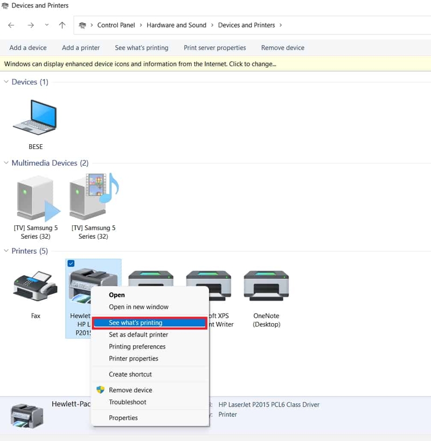The image size is (431, 441).
Task: Click the printer thumbnail in the details pane
Action: tap(27, 416)
